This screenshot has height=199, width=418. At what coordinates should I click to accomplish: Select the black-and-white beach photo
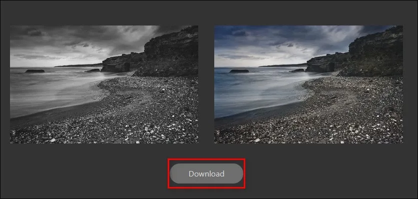click(104, 84)
